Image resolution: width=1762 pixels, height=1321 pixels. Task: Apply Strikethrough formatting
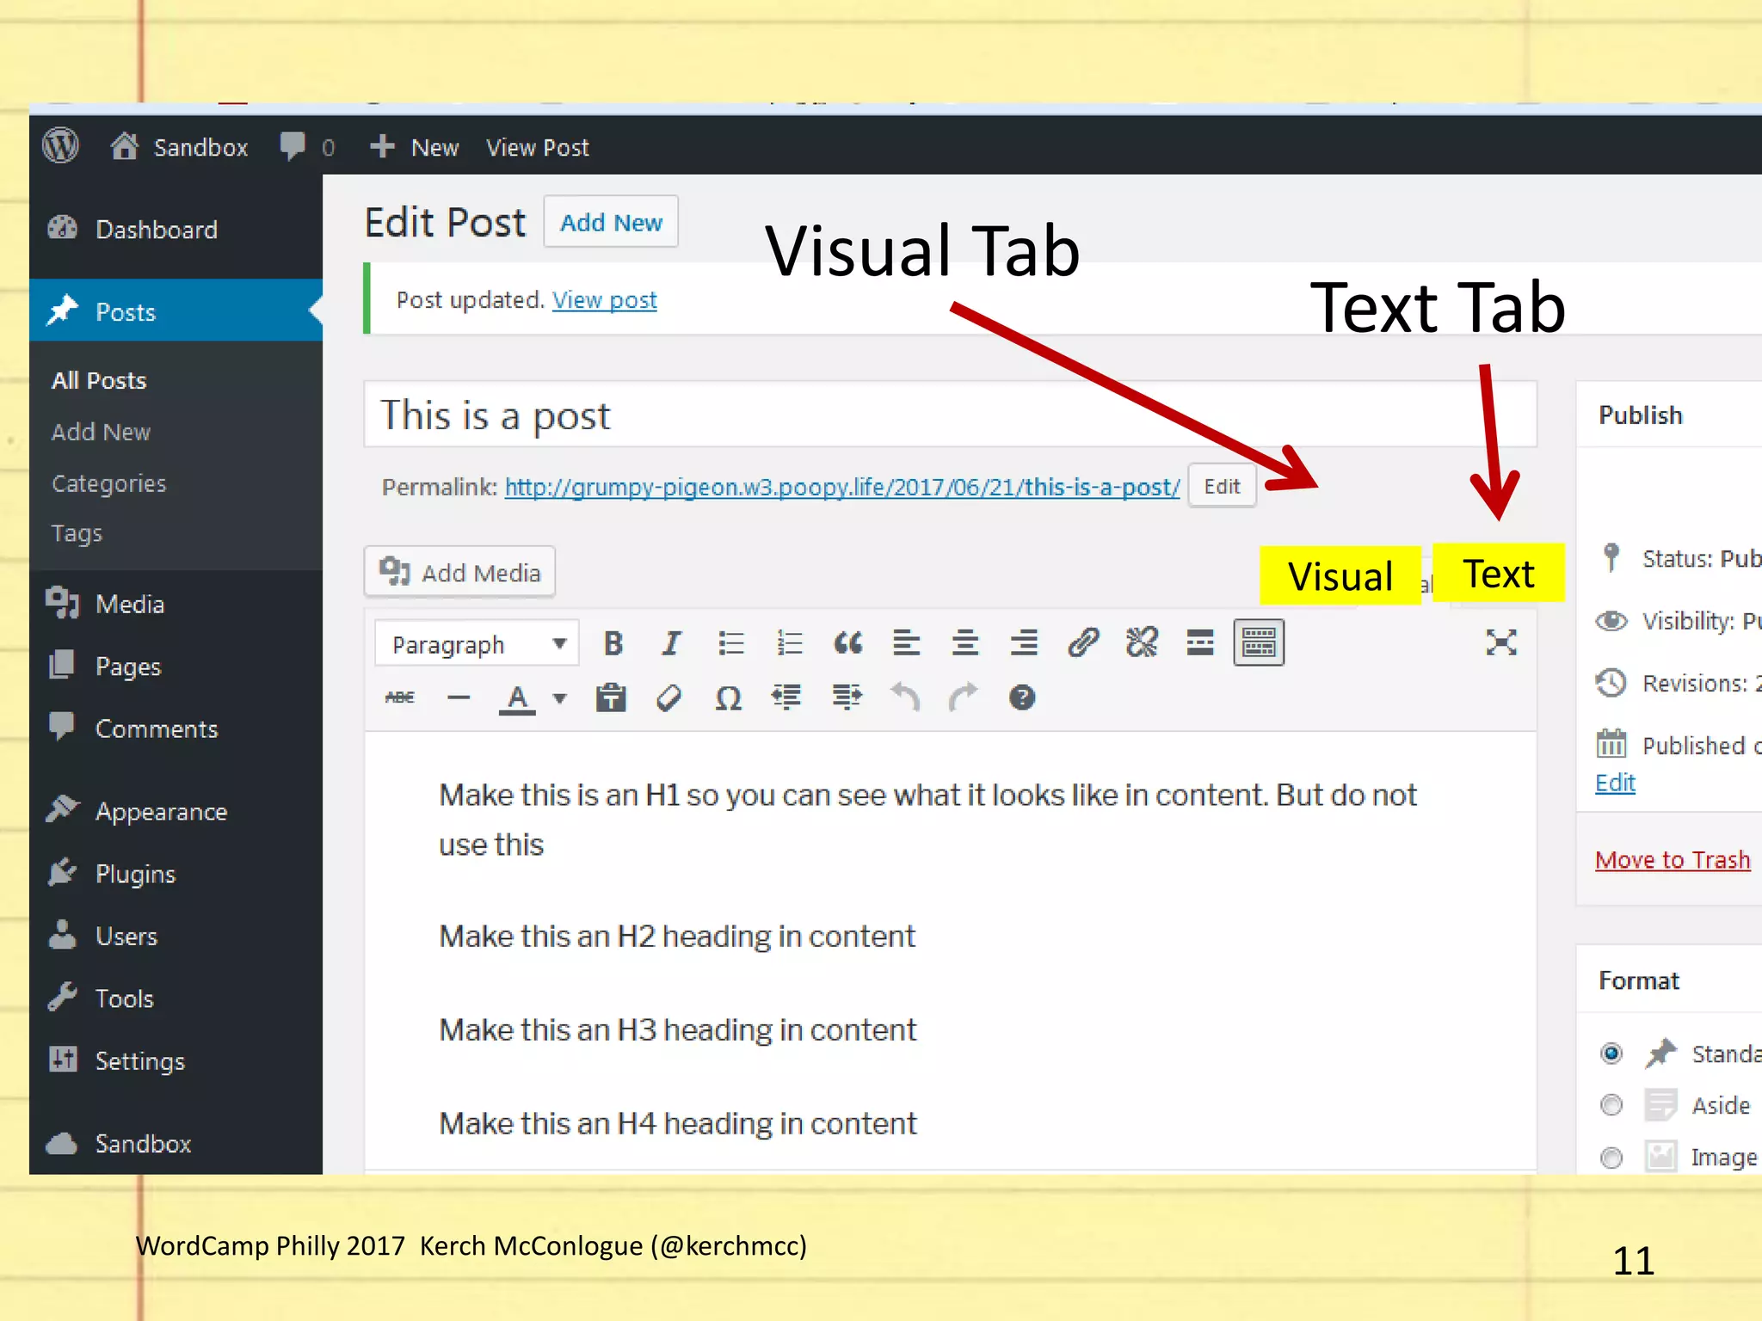click(x=400, y=697)
